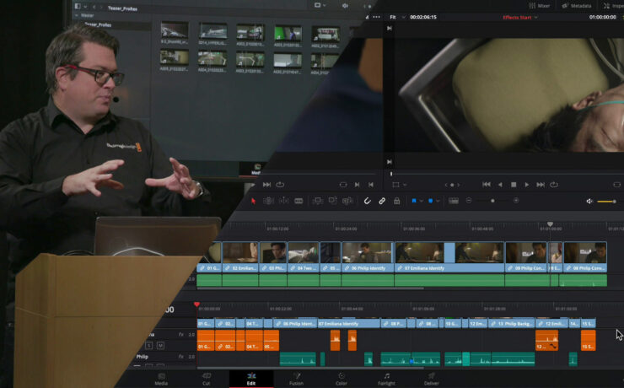This screenshot has width=624, height=388.
Task: Open the timeline view options icon
Action: (454, 201)
